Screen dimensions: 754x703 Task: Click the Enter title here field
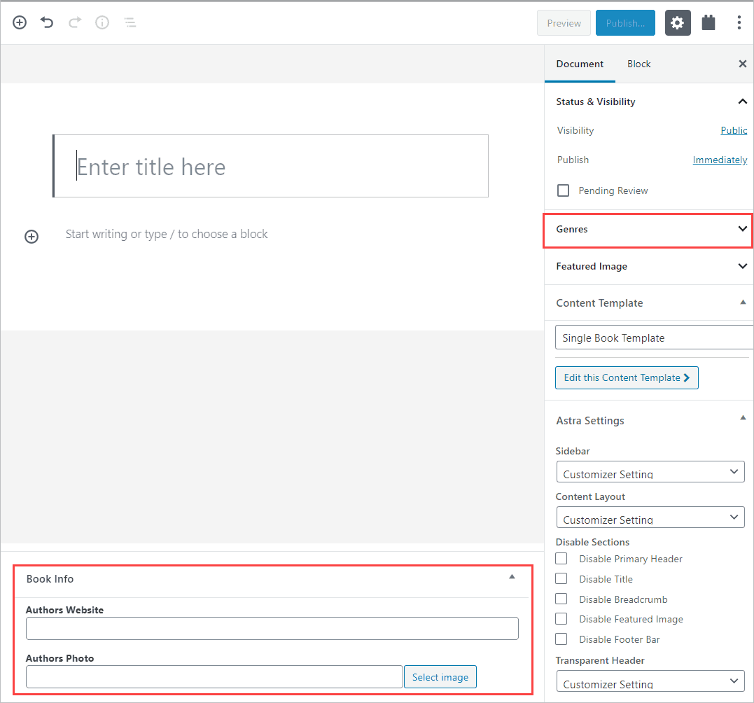271,167
